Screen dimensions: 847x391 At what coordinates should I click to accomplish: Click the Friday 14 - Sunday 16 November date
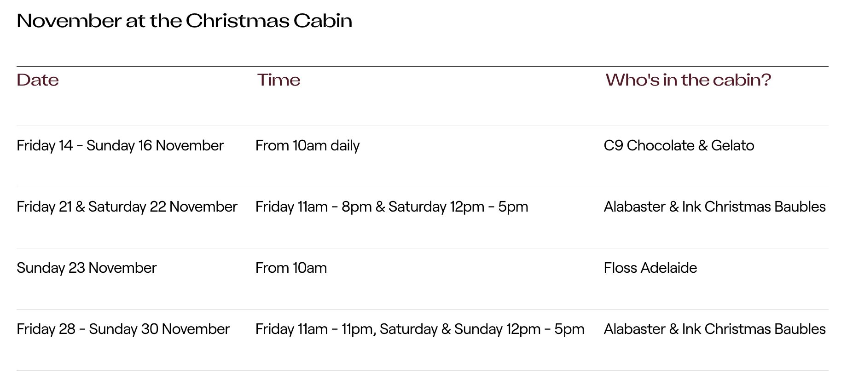[120, 146]
